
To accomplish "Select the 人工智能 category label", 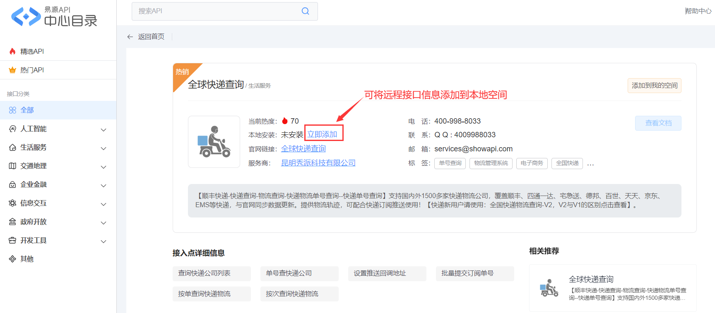I will 34,129.
